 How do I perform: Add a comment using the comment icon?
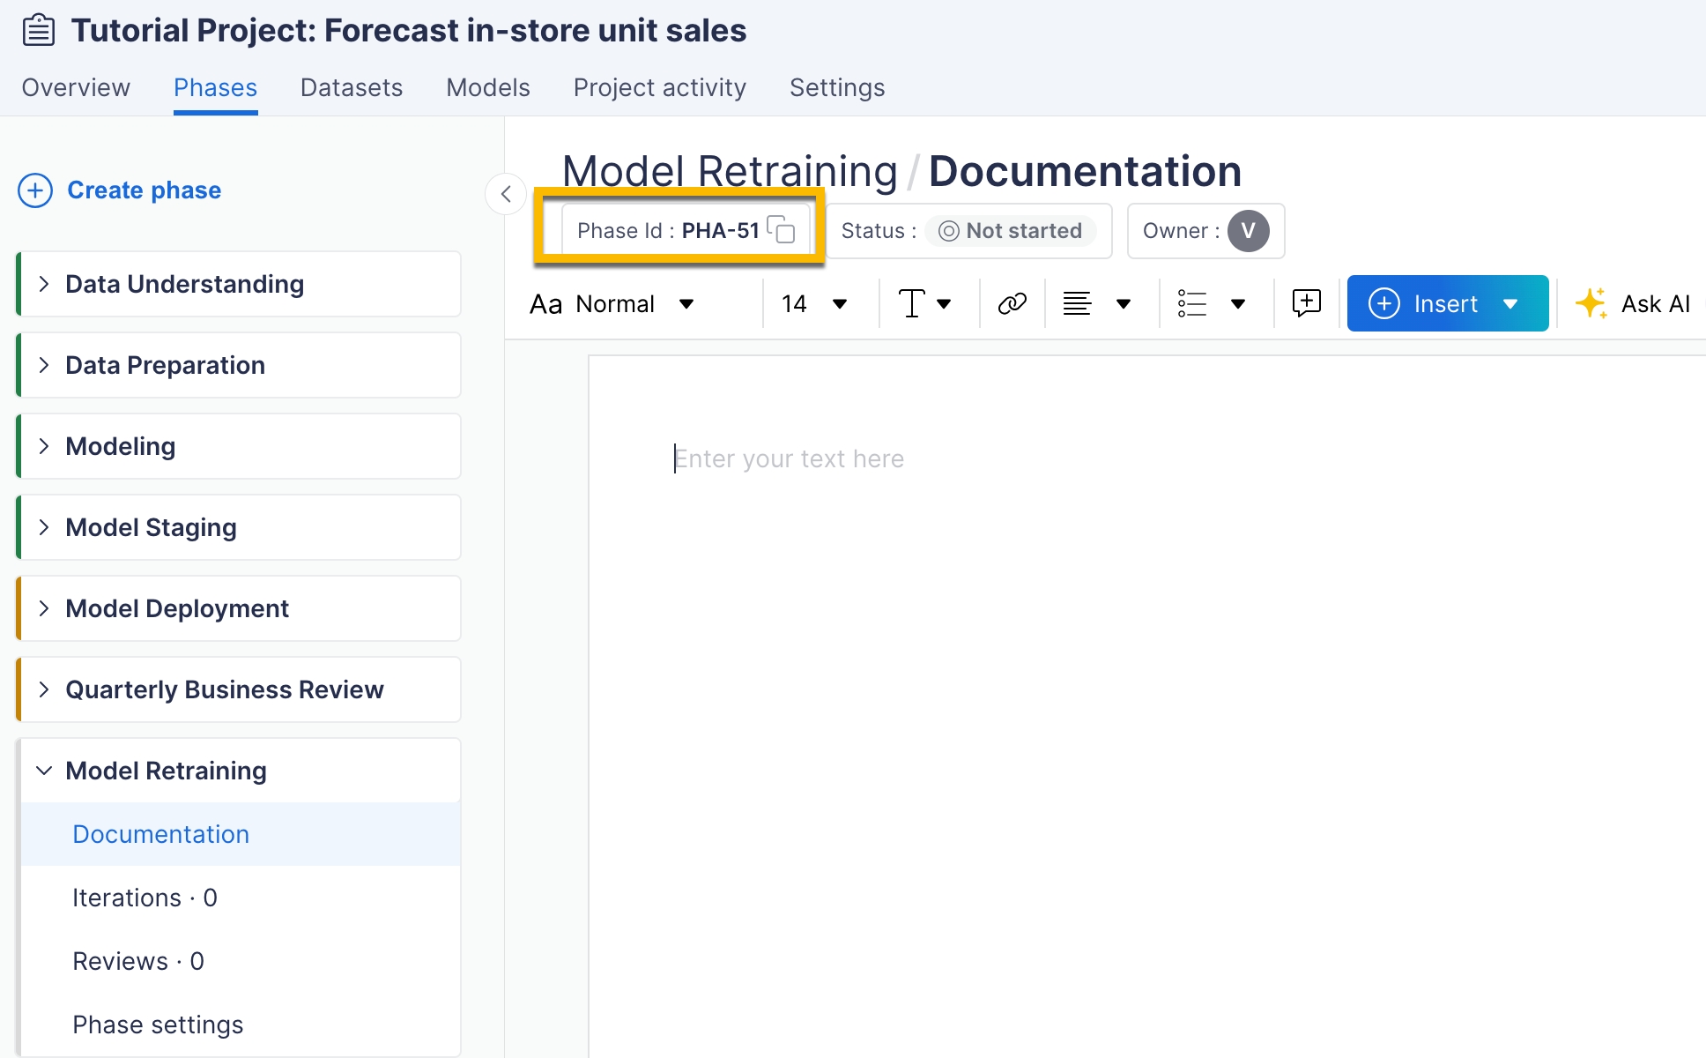tap(1306, 303)
